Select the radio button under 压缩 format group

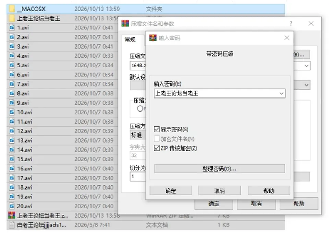click(140, 109)
